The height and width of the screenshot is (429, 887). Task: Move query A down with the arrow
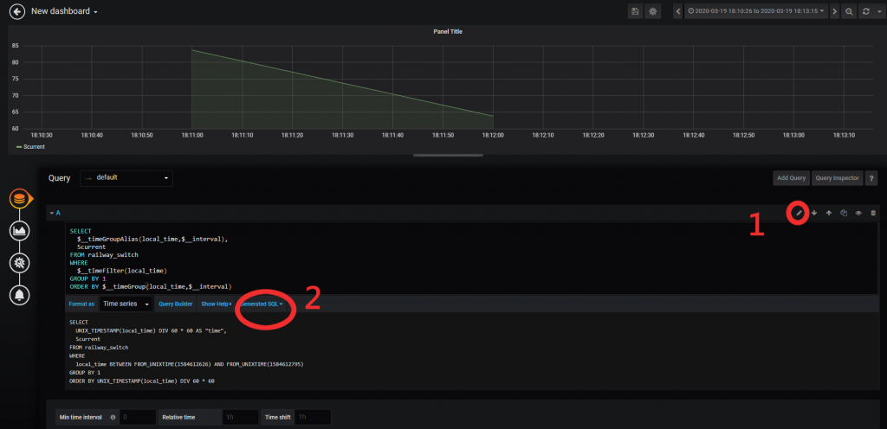814,213
